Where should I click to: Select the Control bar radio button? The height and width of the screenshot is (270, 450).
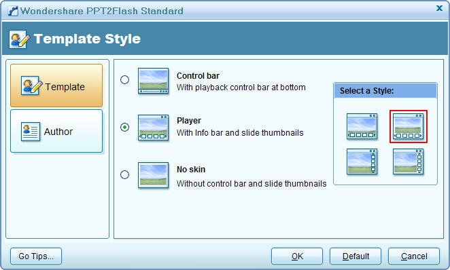[124, 79]
